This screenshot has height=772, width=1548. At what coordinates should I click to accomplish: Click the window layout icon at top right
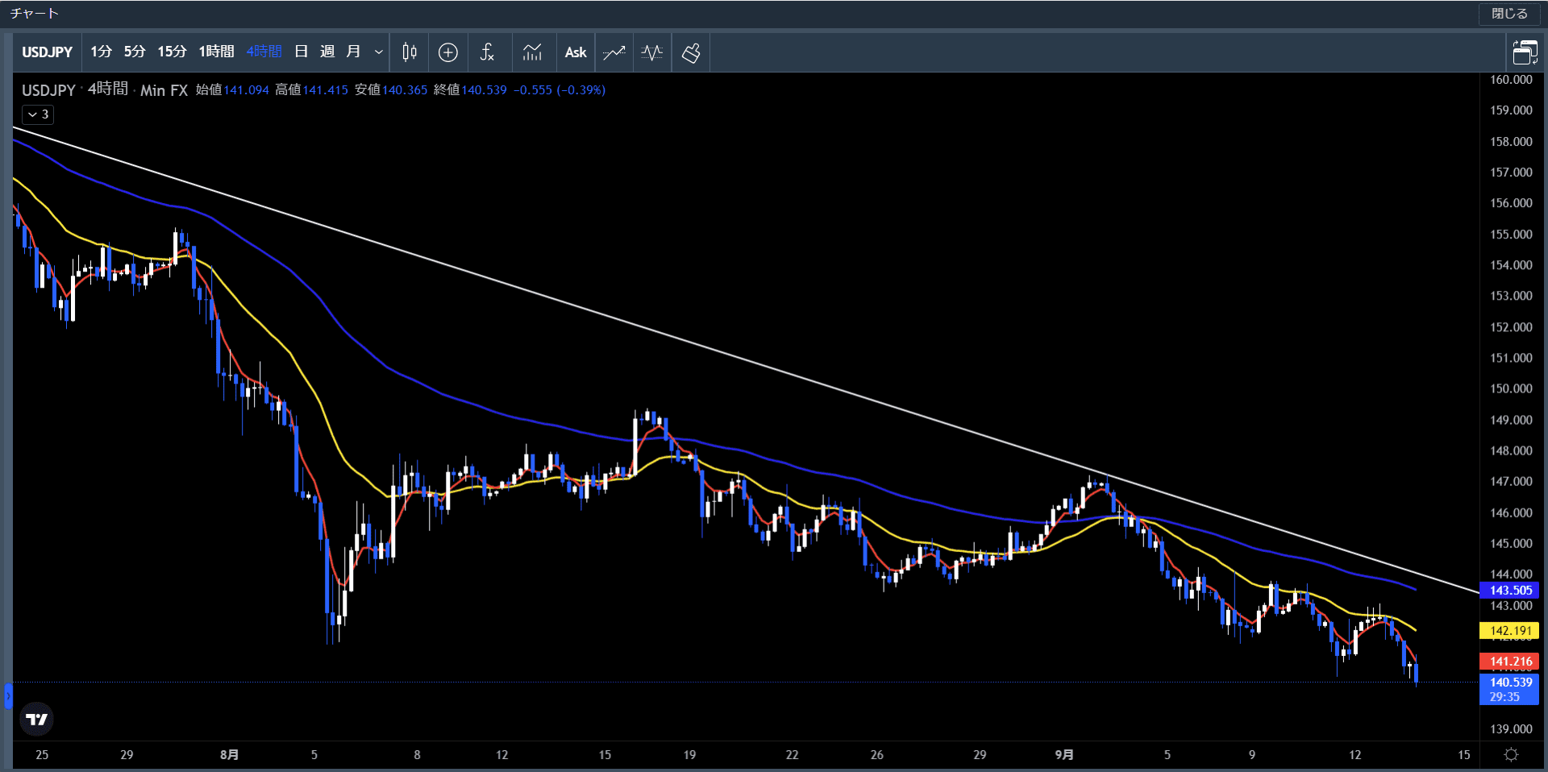click(1525, 52)
